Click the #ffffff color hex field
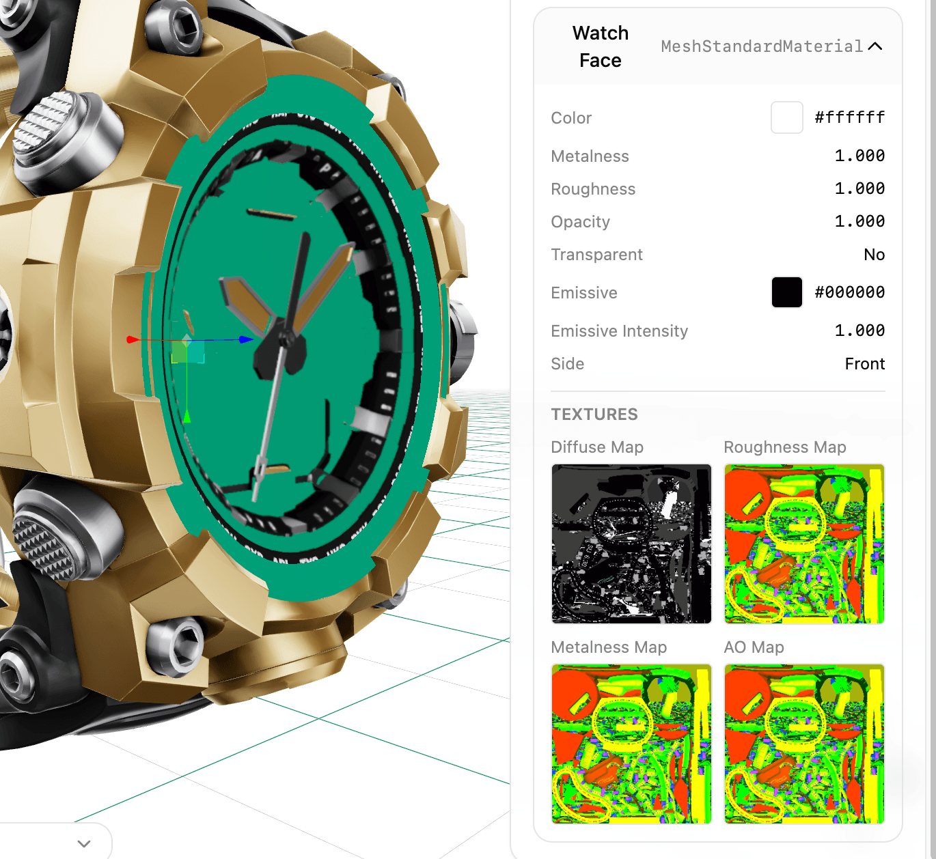 (849, 117)
